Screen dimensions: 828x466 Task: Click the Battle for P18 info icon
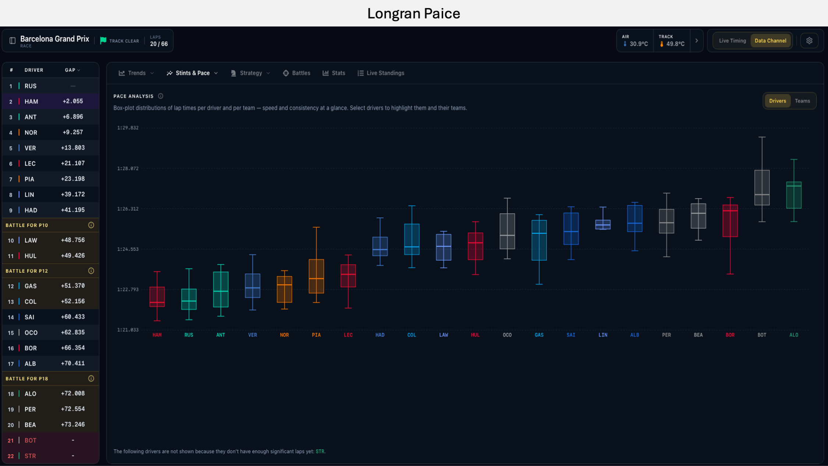click(91, 378)
